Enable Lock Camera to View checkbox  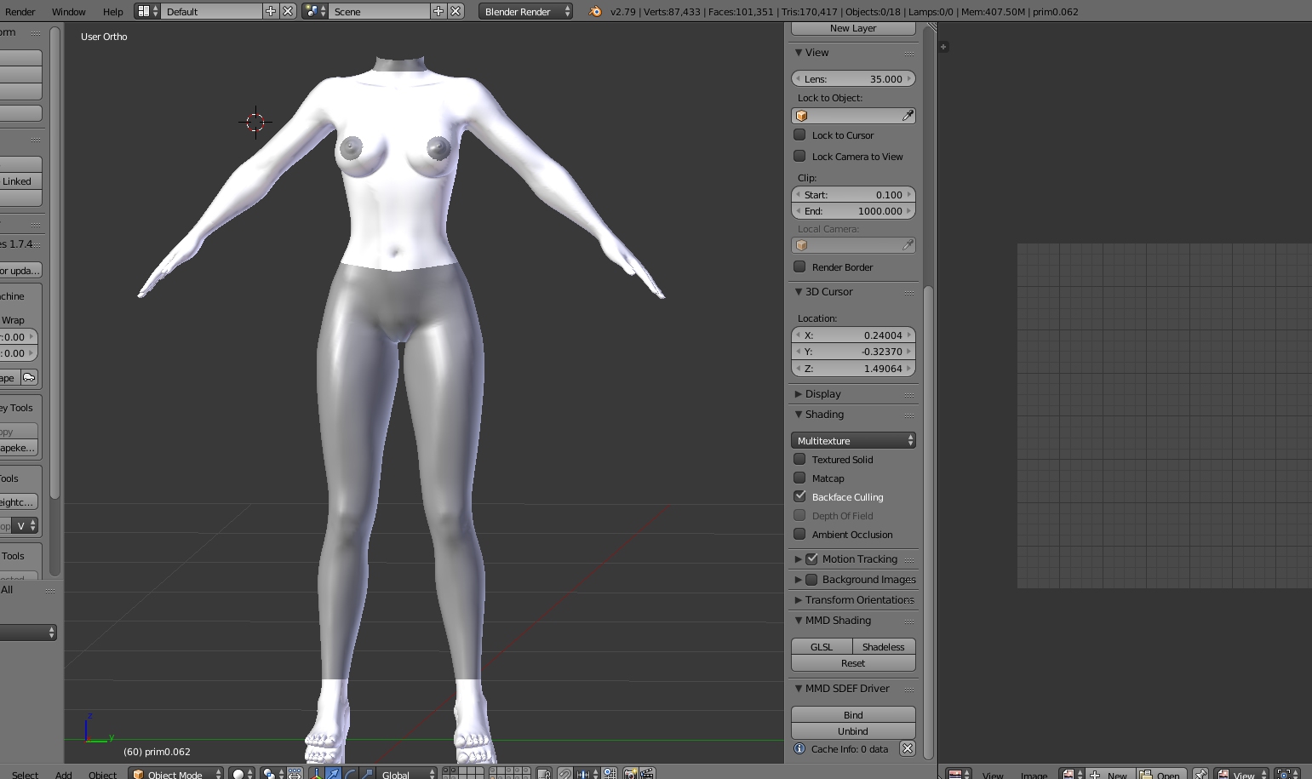[799, 156]
